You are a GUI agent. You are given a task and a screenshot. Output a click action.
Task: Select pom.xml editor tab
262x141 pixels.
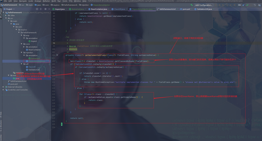(185, 9)
